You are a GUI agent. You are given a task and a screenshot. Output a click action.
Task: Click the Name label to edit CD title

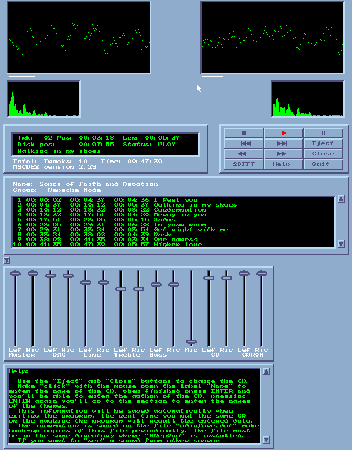tap(23, 184)
